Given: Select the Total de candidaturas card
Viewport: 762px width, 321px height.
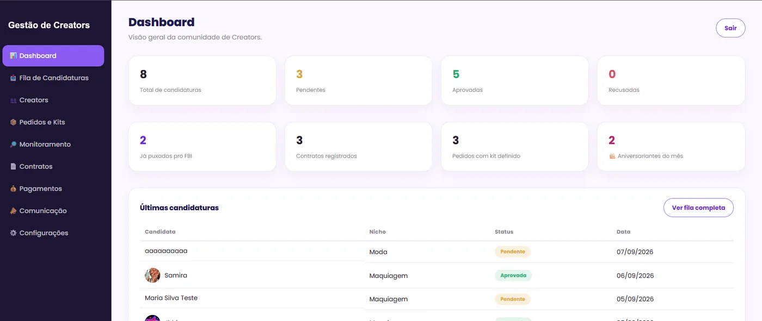Looking at the screenshot, I should (x=202, y=80).
